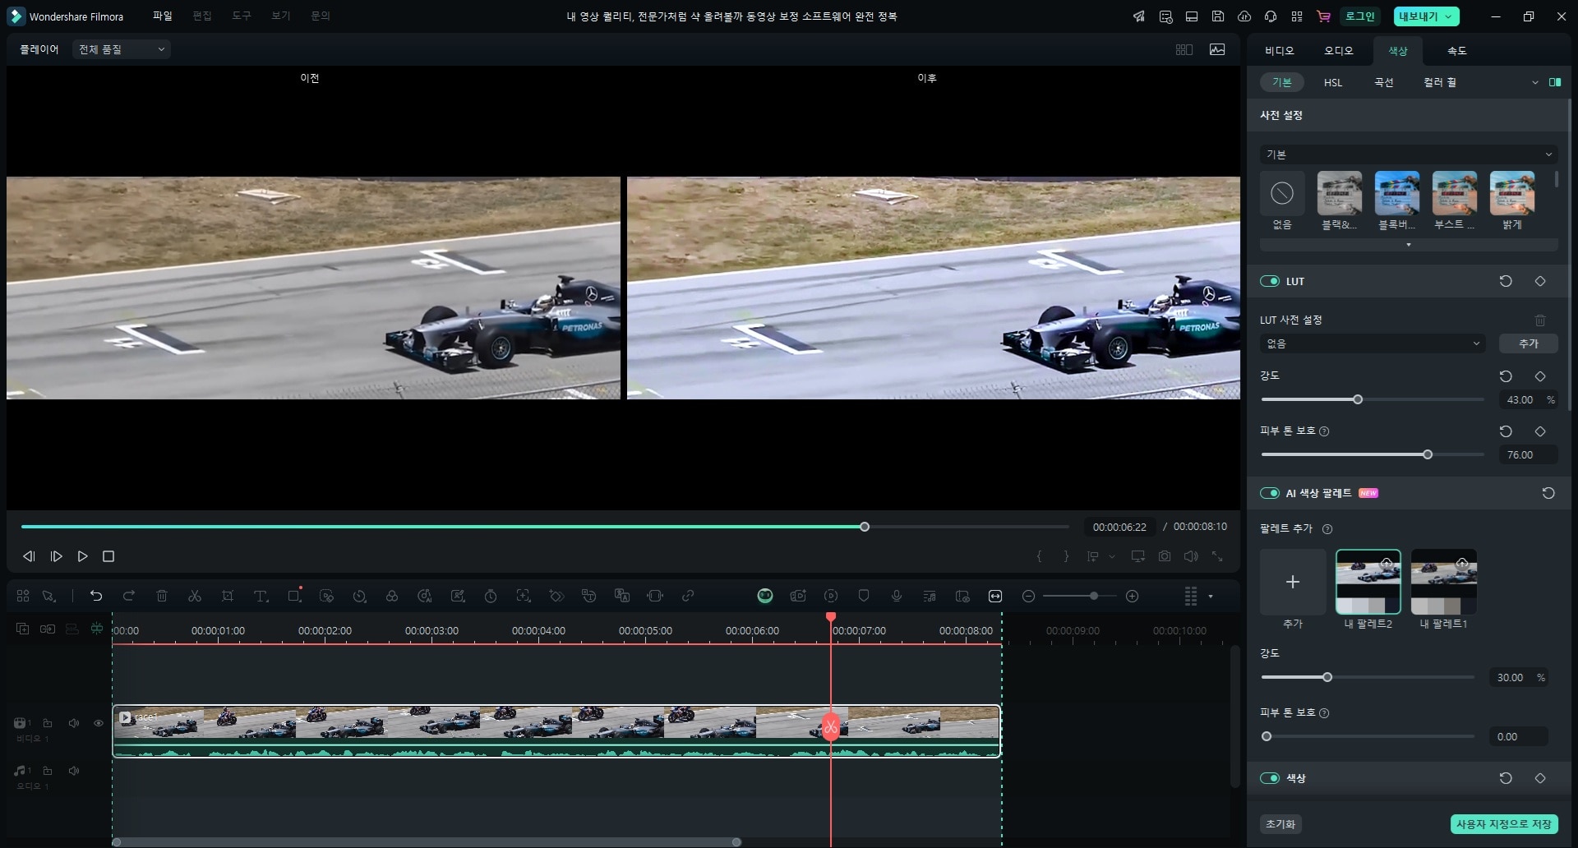Open the 전체 품질 quality dropdown
This screenshot has width=1578, height=848.
click(122, 49)
